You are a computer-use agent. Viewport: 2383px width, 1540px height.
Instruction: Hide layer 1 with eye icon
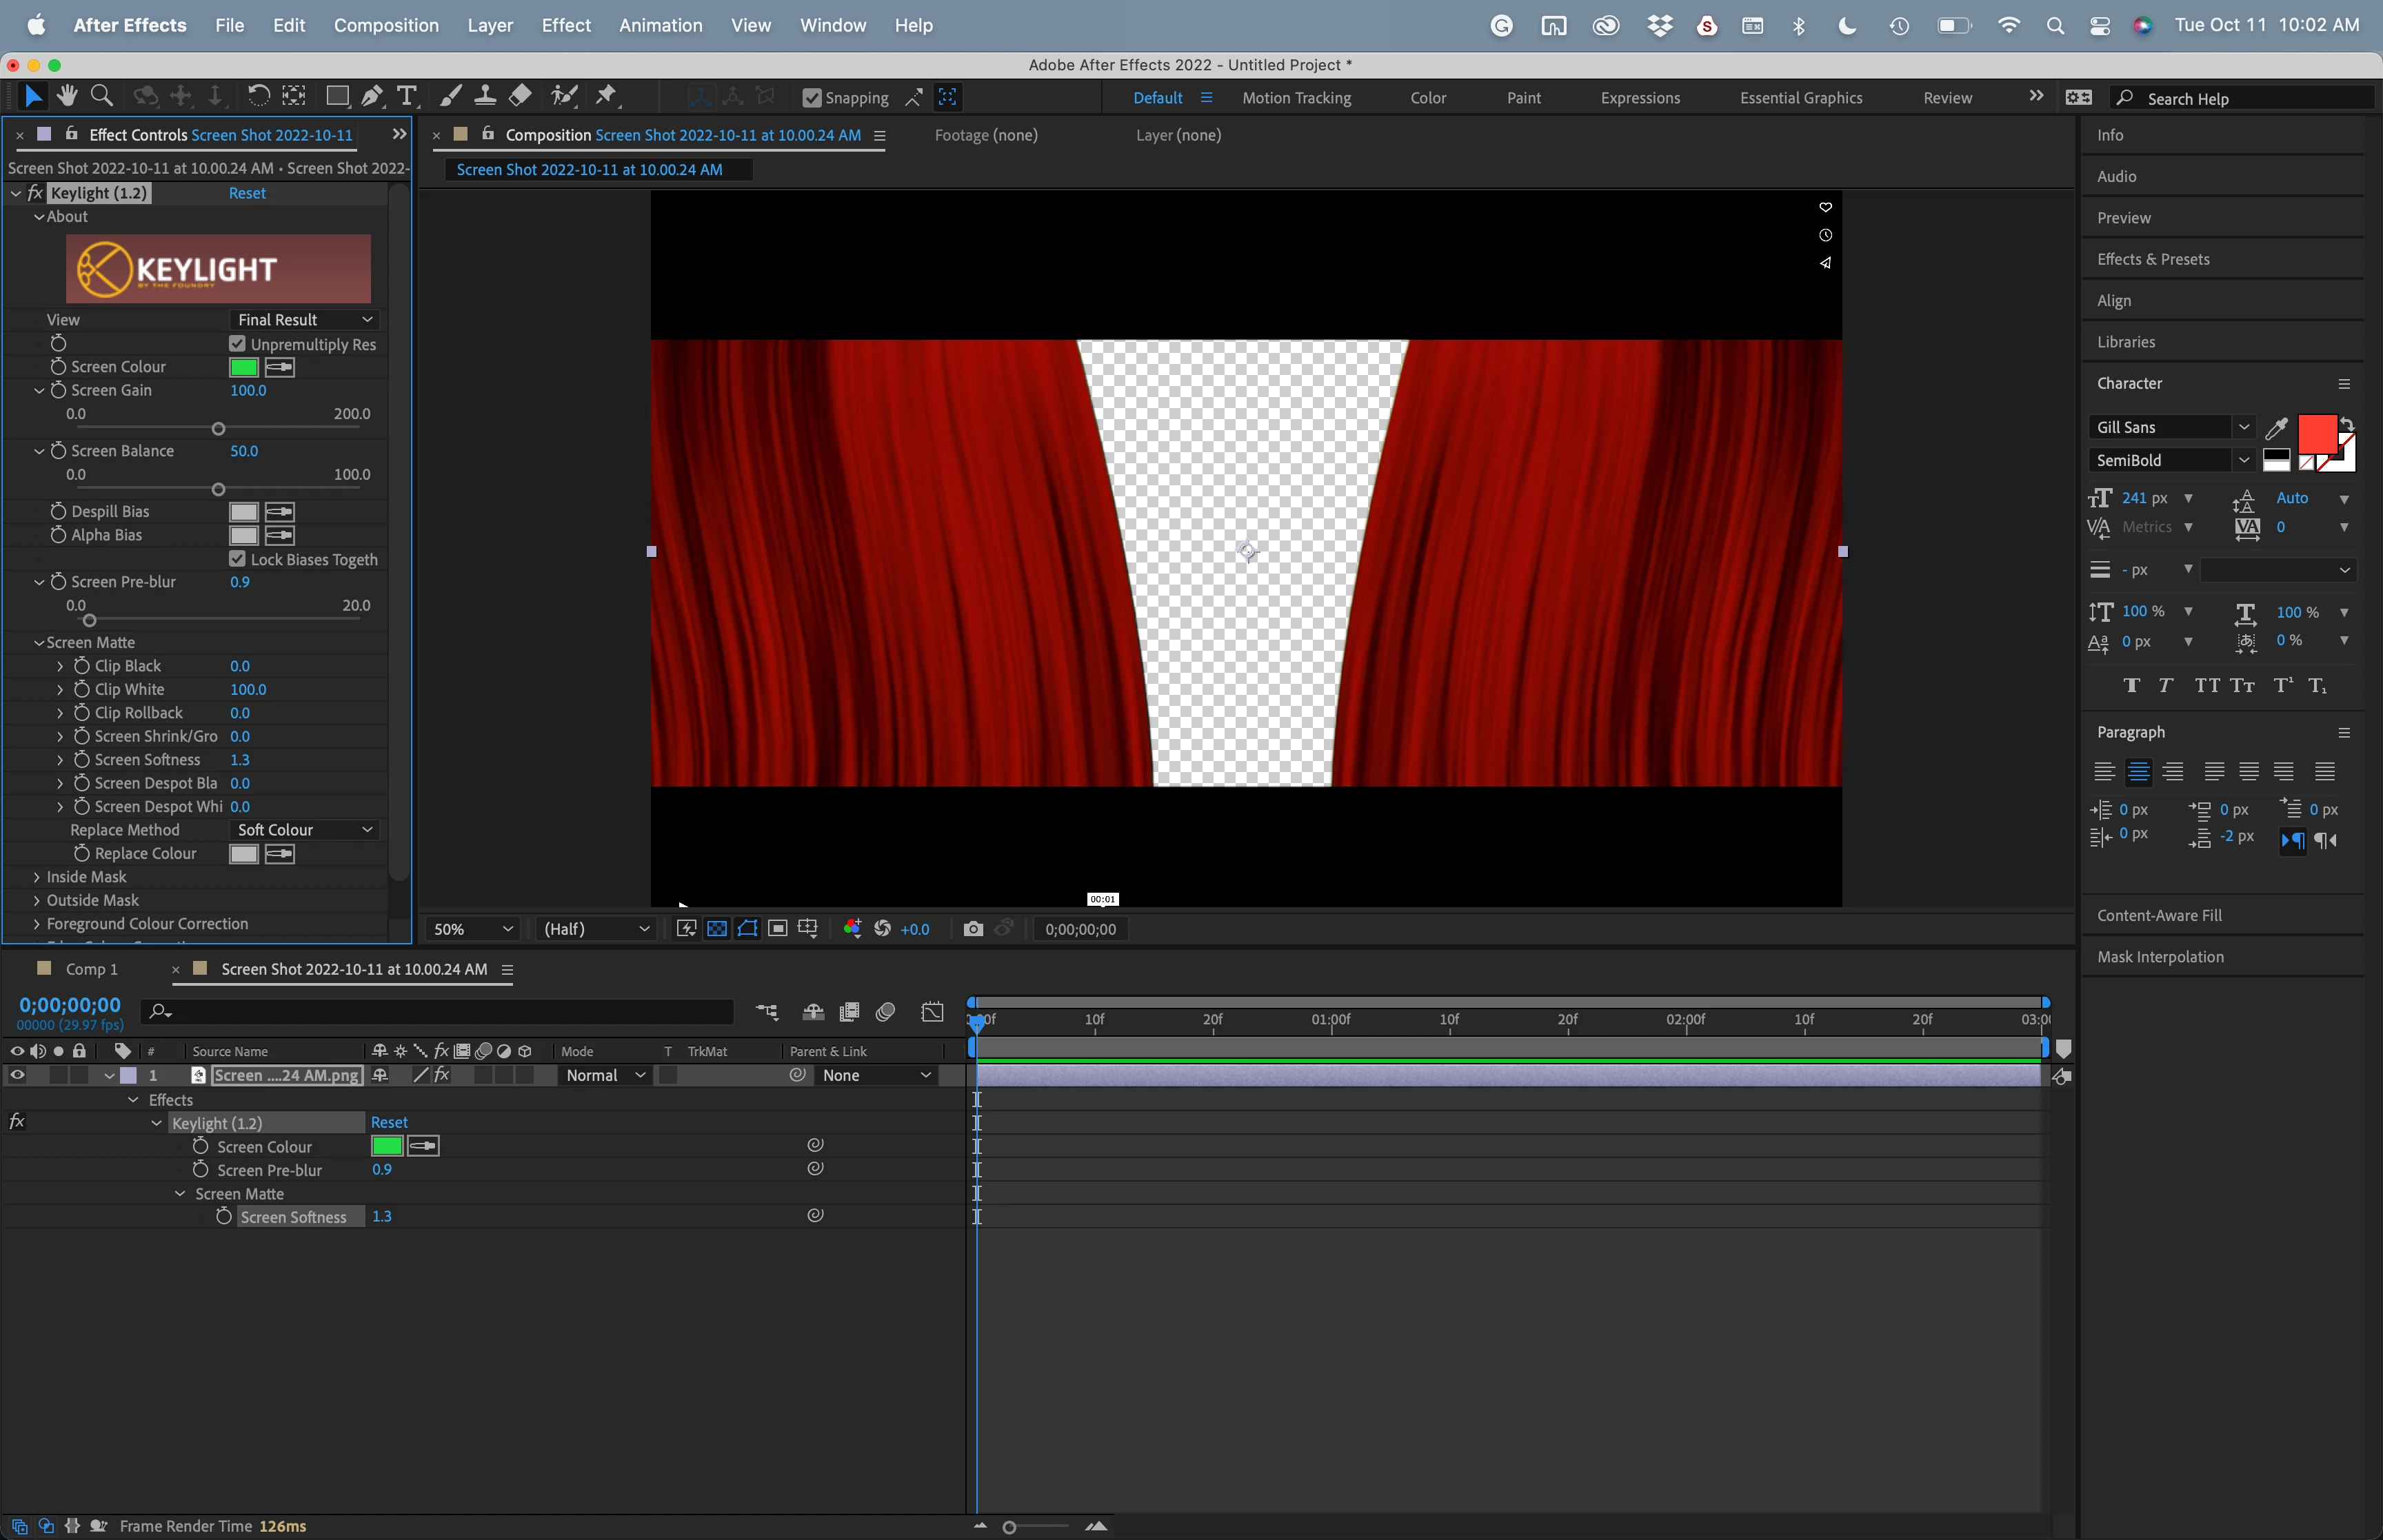point(17,1075)
